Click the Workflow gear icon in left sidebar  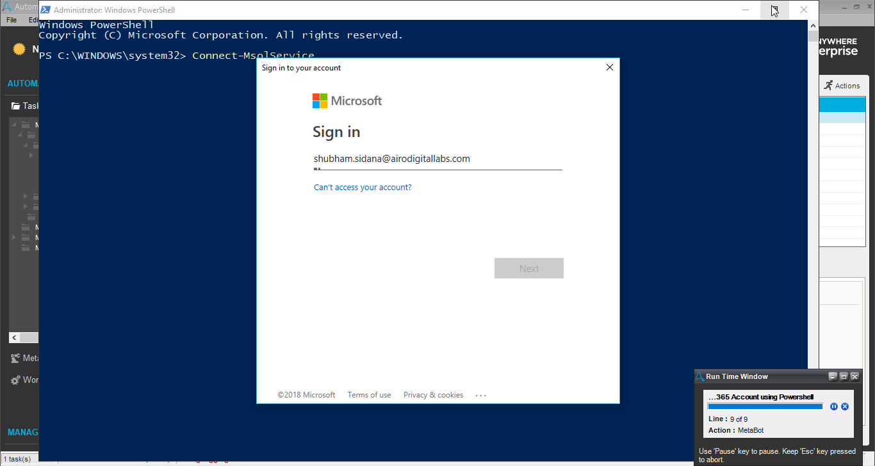click(x=15, y=380)
